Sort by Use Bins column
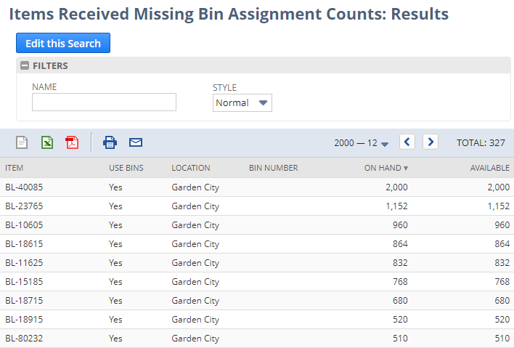This screenshot has height=348, width=514. tap(126, 168)
